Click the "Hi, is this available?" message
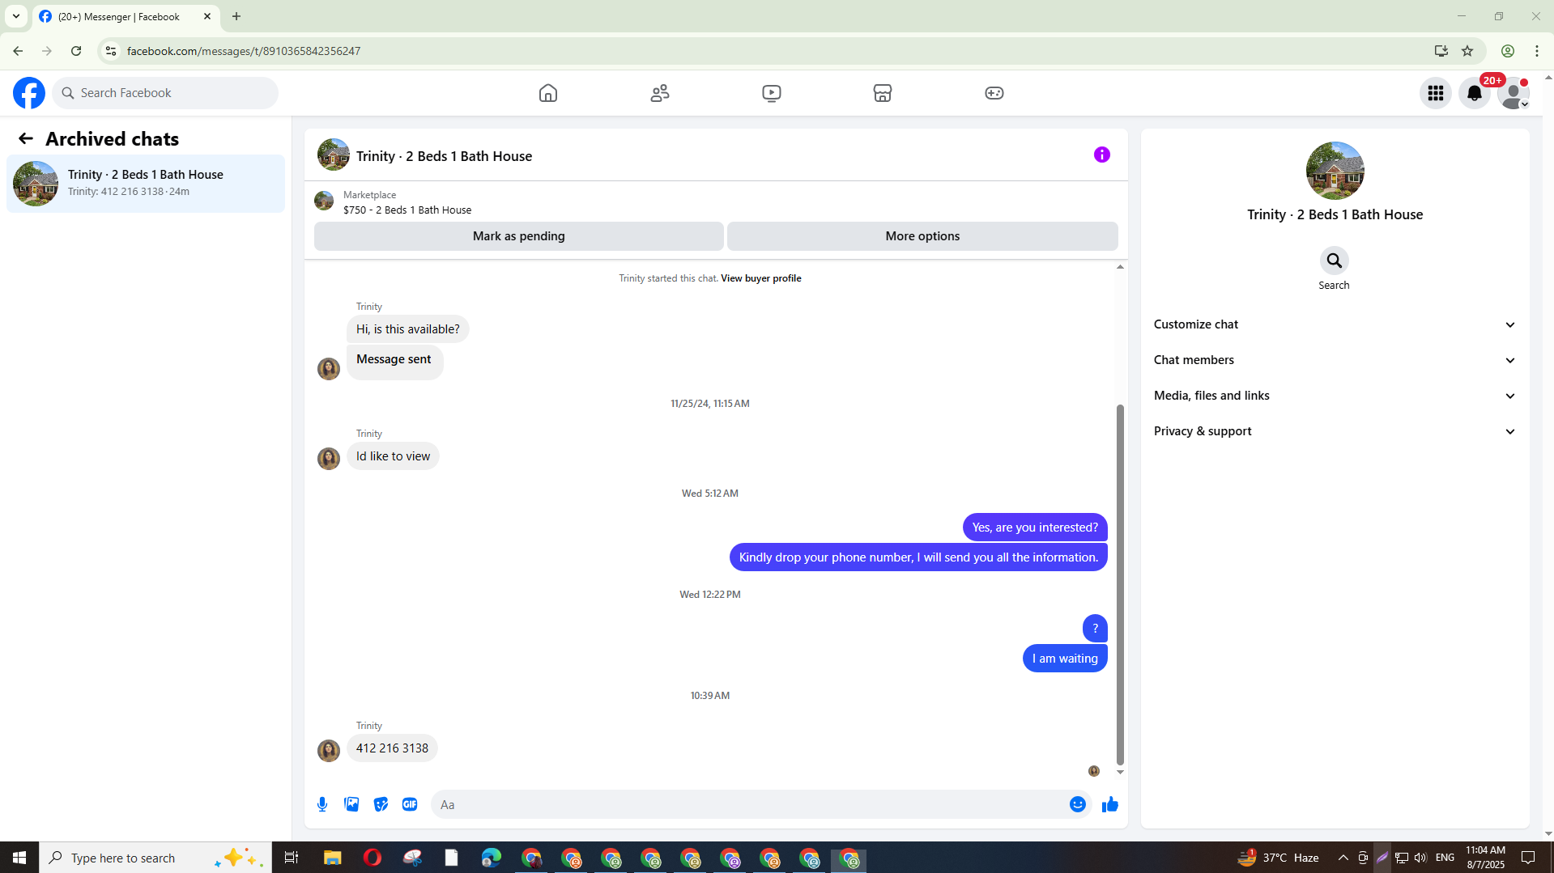Screen dimensions: 1554x873 [x=407, y=329]
